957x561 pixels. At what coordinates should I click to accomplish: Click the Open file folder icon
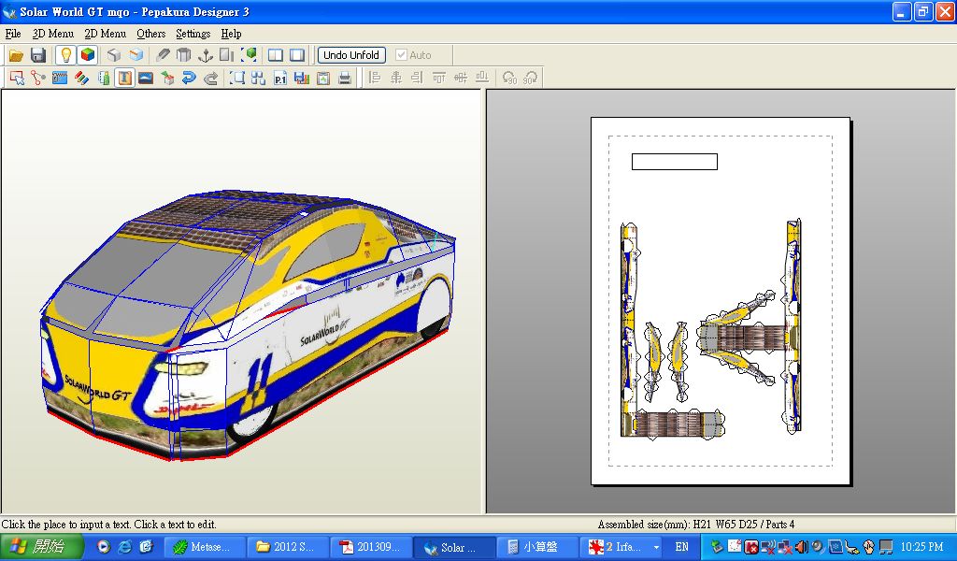tap(17, 55)
